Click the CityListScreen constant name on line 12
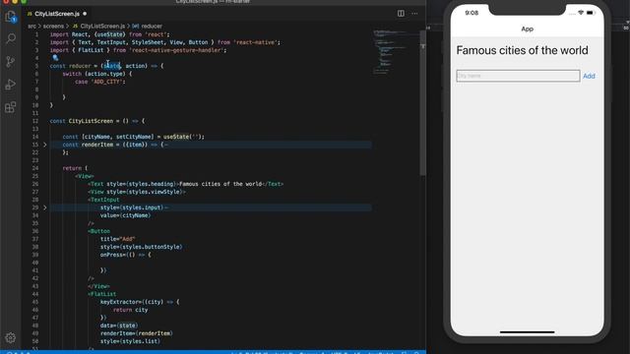The height and width of the screenshot is (354, 630). [x=91, y=121]
